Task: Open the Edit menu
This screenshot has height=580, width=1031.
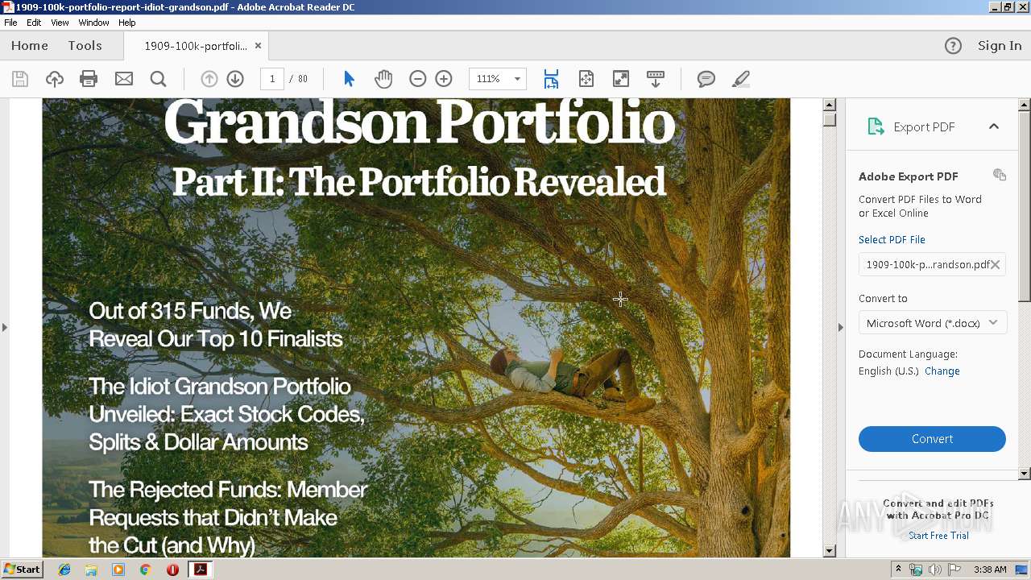Action: [x=34, y=23]
